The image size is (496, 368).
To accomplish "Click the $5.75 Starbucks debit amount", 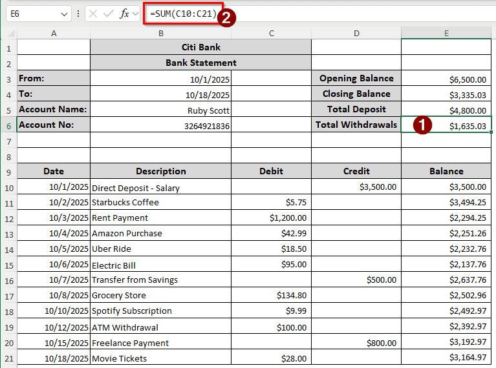I will [272, 202].
